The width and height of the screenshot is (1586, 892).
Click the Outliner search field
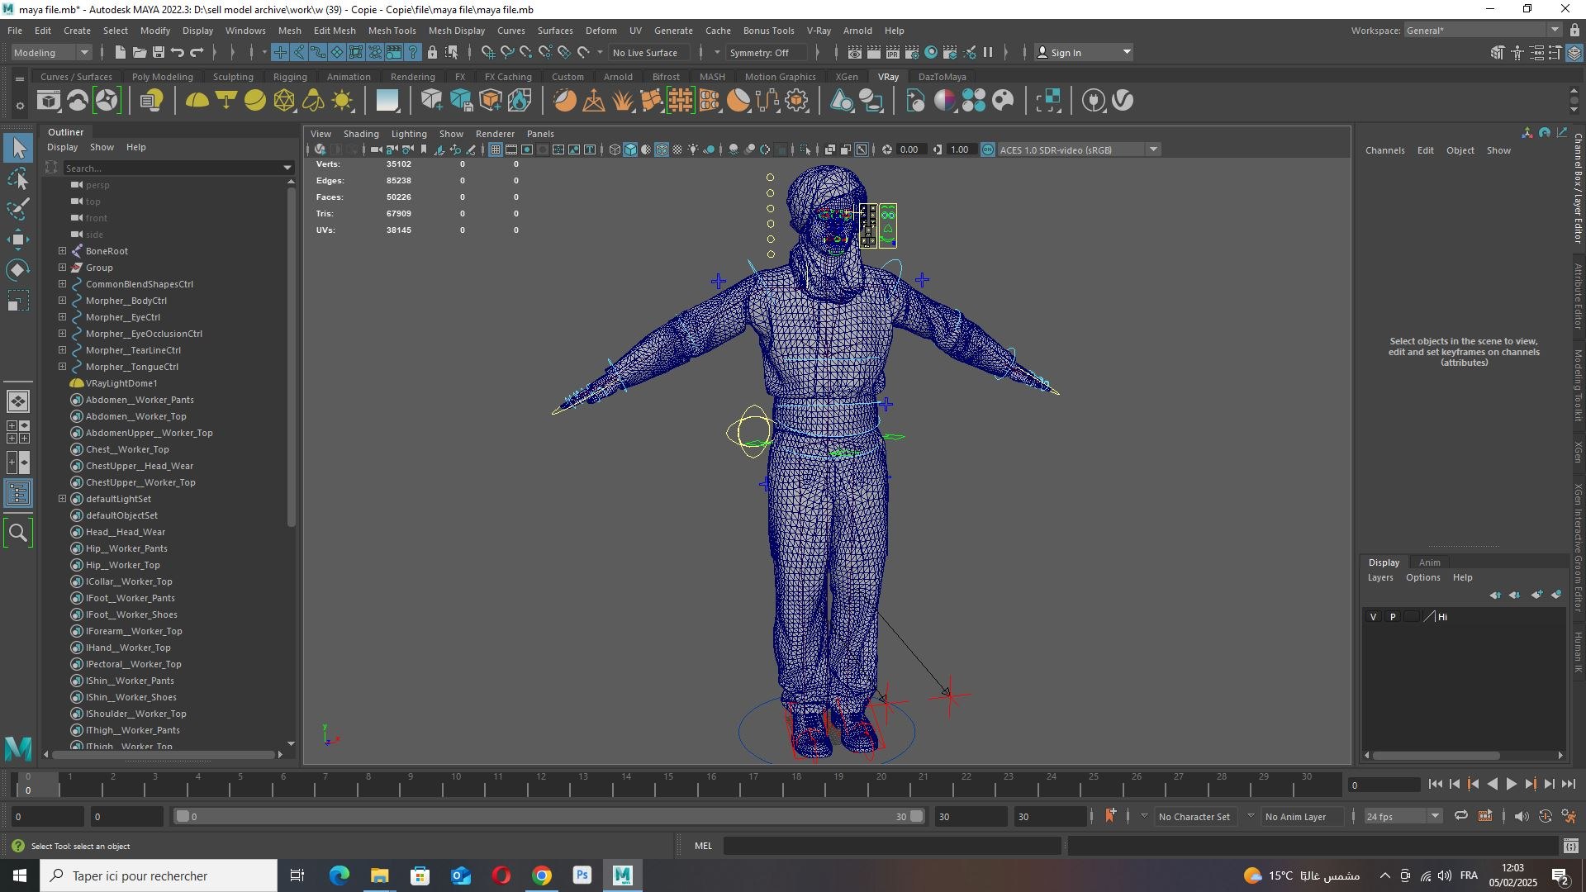pyautogui.click(x=178, y=168)
